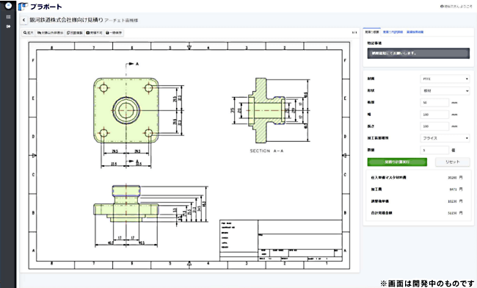Screen dimensions: 477x288
Task: Switch to the second blue tab in estimate panel
Action: [393, 32]
